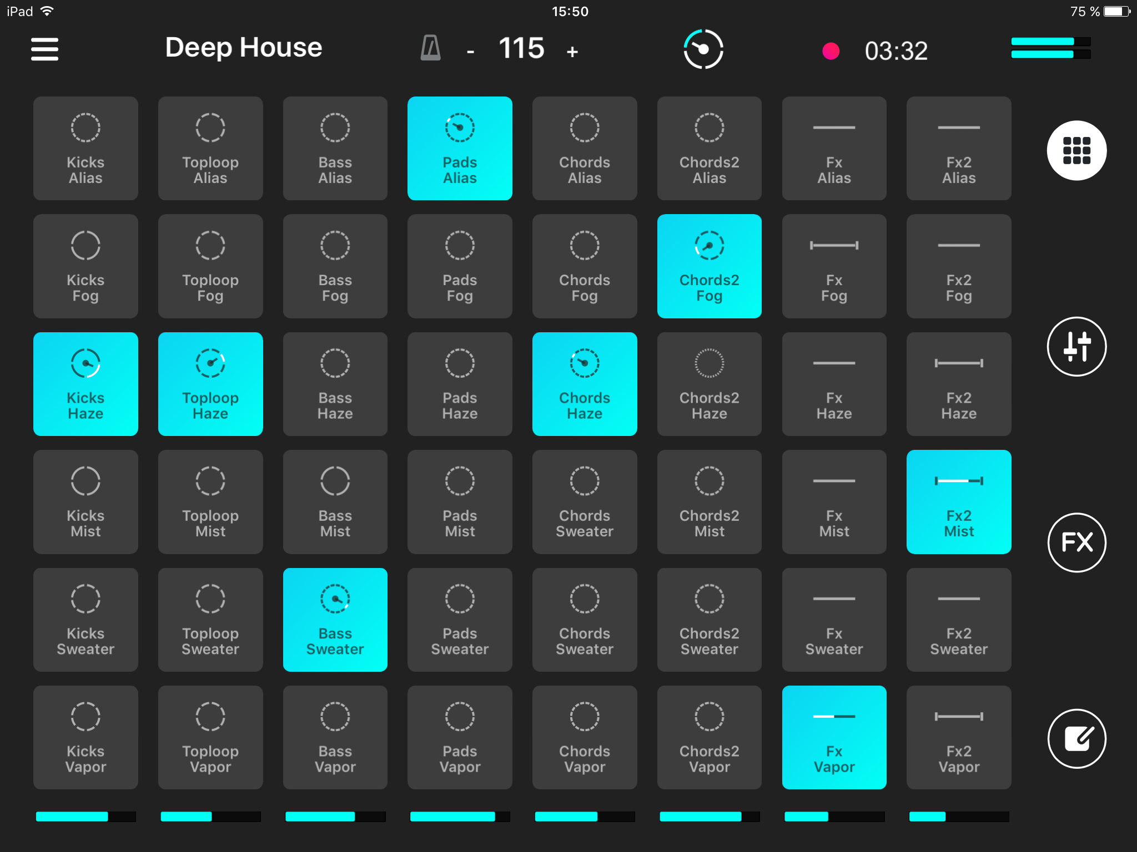Image resolution: width=1137 pixels, height=852 pixels.
Task: Turn off the Pads Alias loop
Action: click(x=460, y=149)
